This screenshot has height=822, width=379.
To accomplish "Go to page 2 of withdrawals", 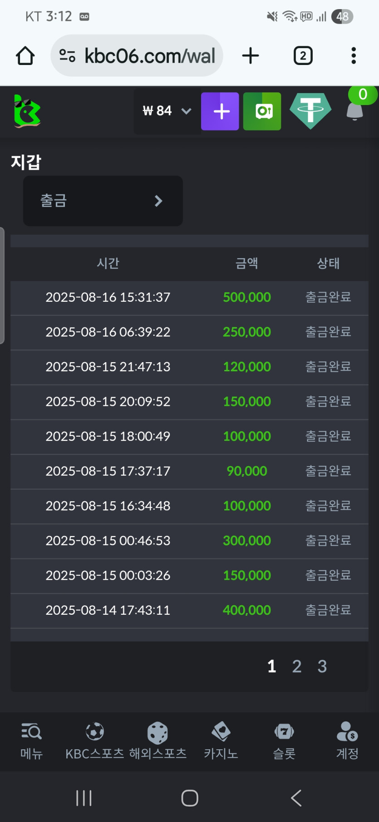I will (x=297, y=667).
